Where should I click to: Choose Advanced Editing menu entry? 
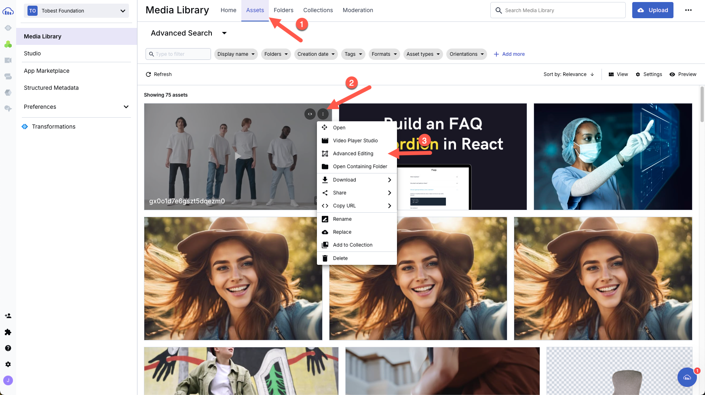coord(357,154)
